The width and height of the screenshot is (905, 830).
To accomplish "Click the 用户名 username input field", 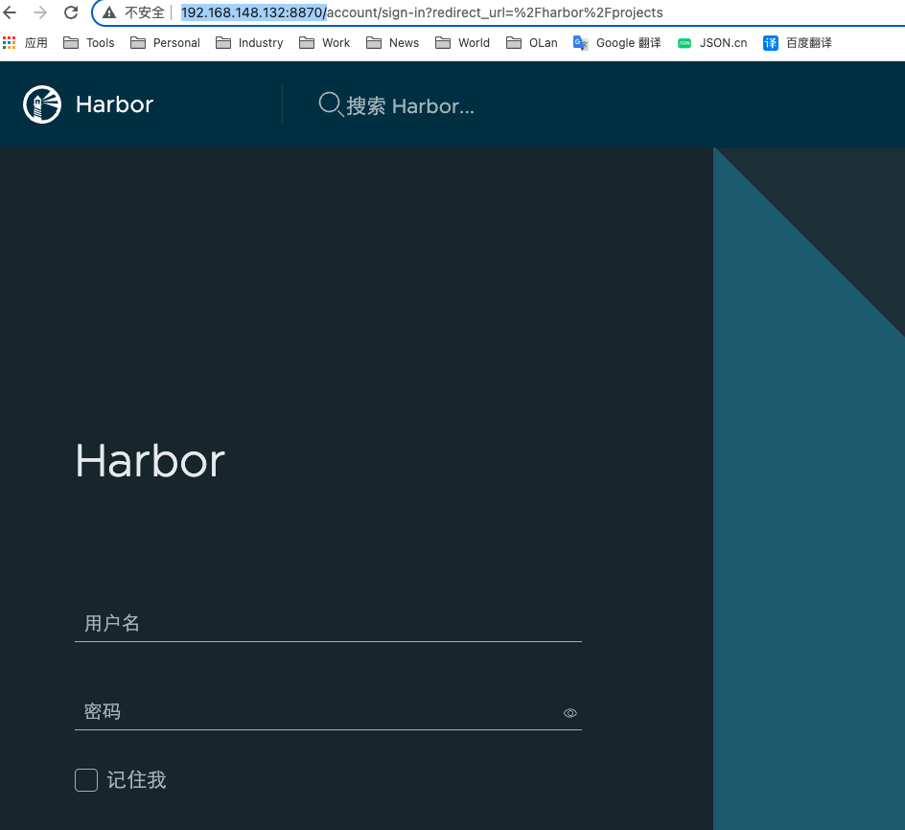I will 326,624.
